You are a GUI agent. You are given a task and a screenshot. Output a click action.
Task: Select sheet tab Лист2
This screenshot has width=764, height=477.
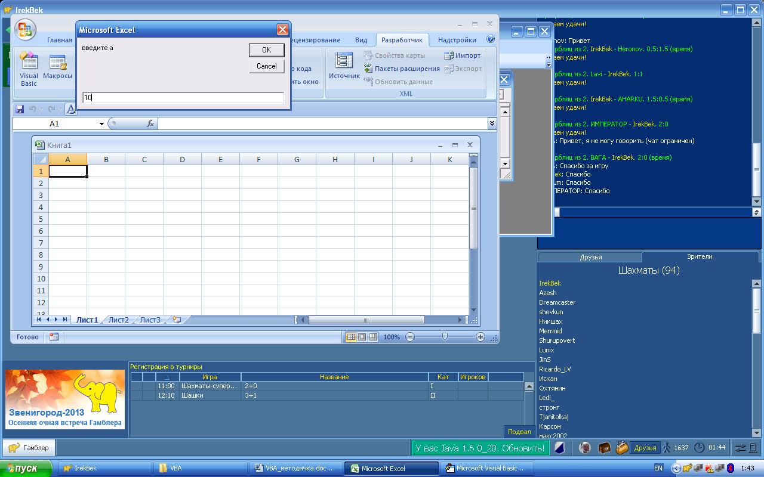coord(118,320)
